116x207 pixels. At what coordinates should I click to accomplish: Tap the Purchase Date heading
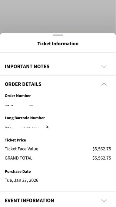[18, 171]
